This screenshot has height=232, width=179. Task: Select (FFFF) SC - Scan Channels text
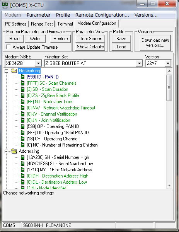pyautogui.click(x=51, y=83)
